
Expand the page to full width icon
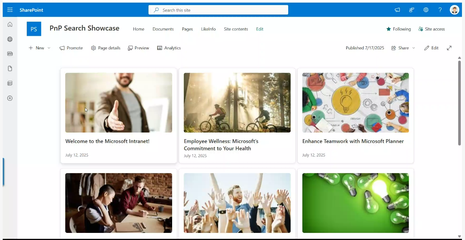[449, 48]
